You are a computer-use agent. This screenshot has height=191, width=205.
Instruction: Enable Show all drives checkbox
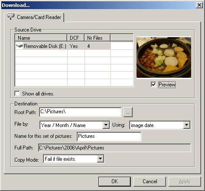pos(17,94)
